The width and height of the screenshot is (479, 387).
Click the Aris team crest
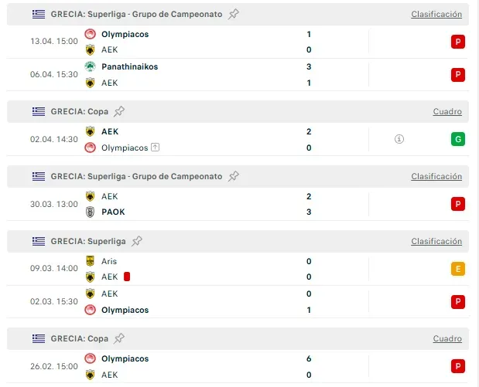[90, 261]
